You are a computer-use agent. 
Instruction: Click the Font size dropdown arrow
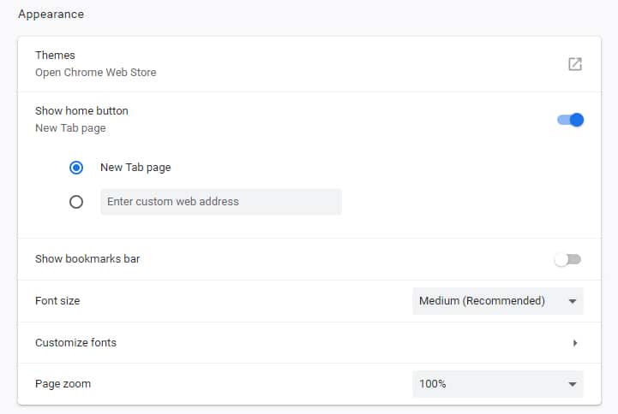click(x=572, y=301)
